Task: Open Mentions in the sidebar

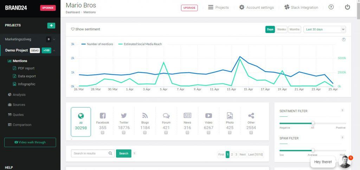Action: coord(18,61)
